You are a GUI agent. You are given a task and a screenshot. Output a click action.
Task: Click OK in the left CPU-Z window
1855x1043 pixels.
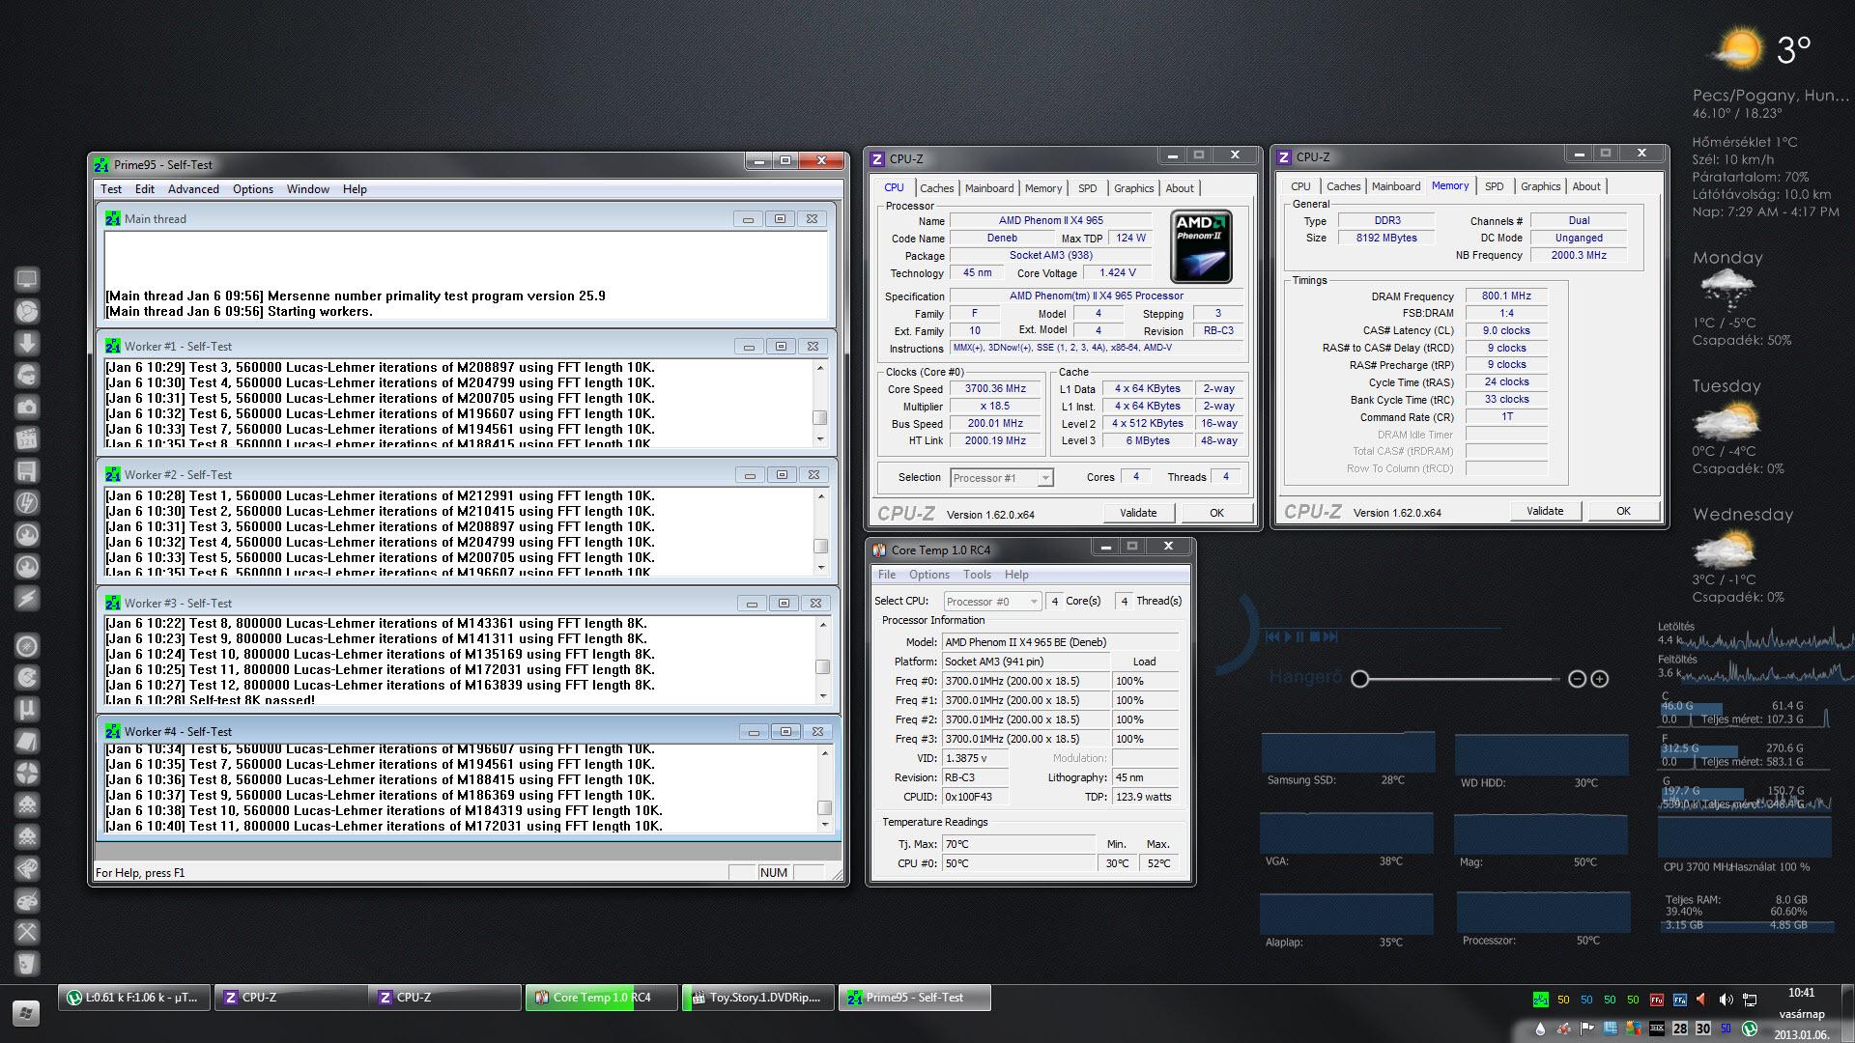tap(1216, 513)
